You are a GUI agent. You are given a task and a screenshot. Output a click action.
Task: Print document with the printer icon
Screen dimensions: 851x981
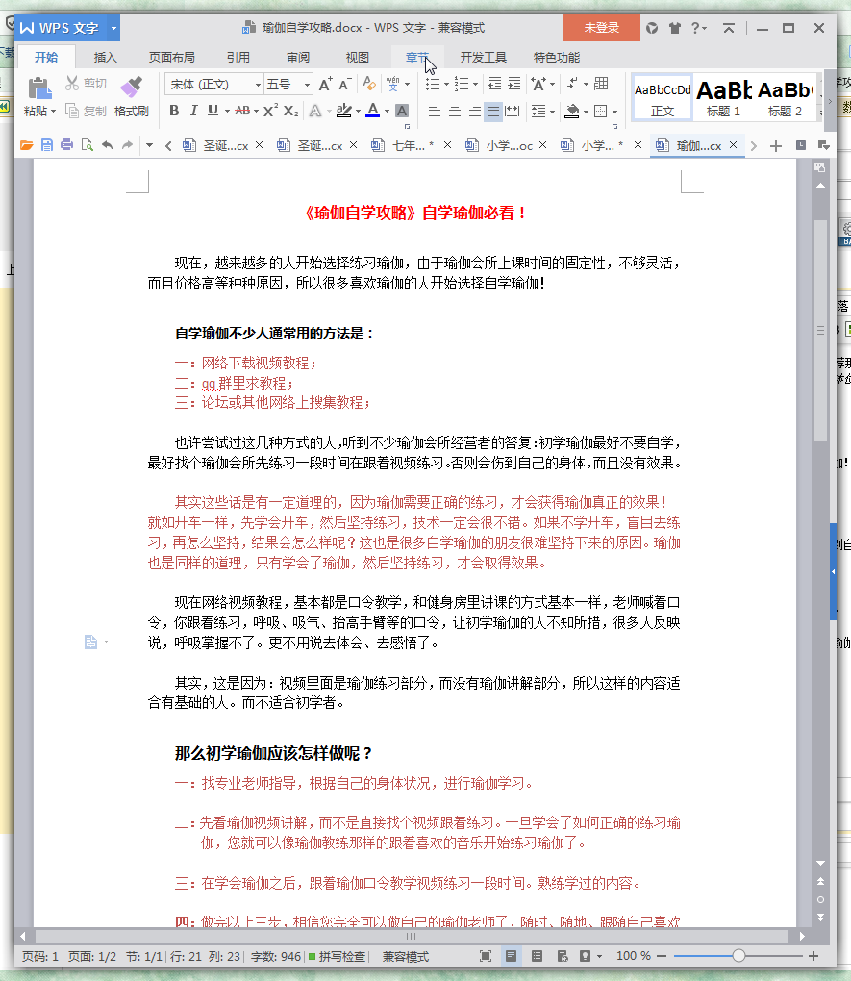click(x=67, y=145)
